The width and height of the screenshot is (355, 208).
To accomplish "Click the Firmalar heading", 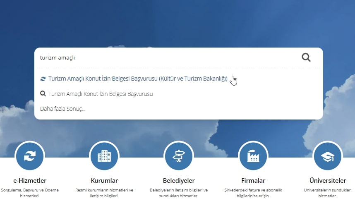I will coord(253,180).
